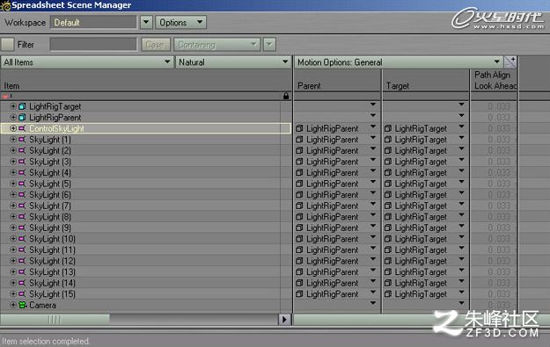The image size is (550, 347).
Task: Click the SkyLight (4) light icon
Action: click(x=22, y=173)
